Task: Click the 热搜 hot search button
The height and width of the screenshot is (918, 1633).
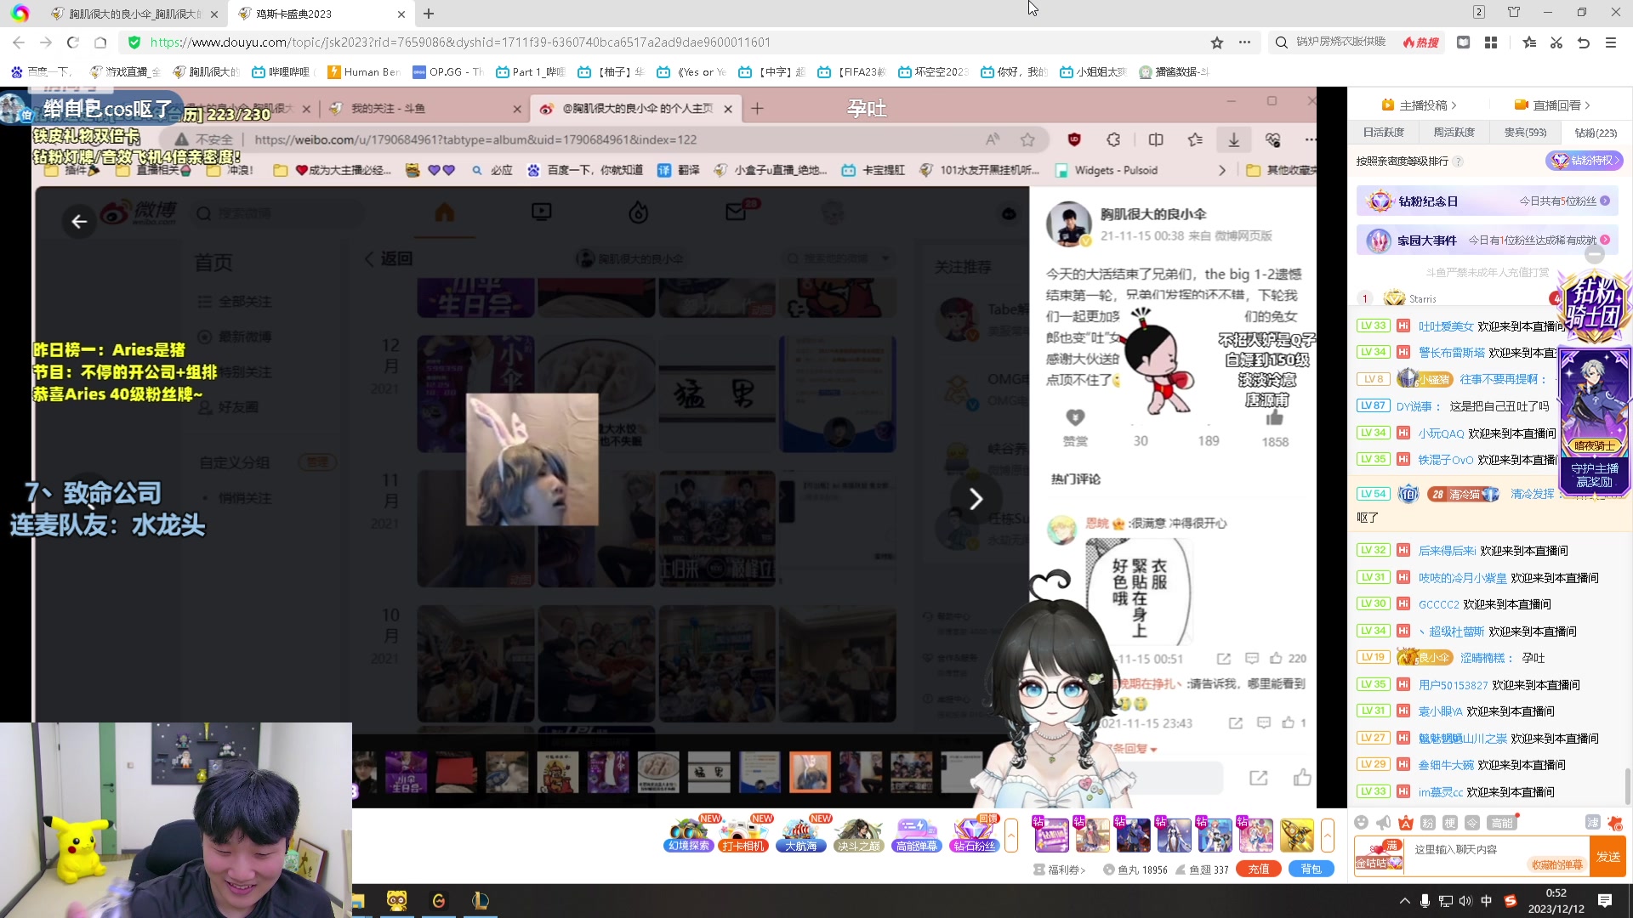Action: [1420, 42]
